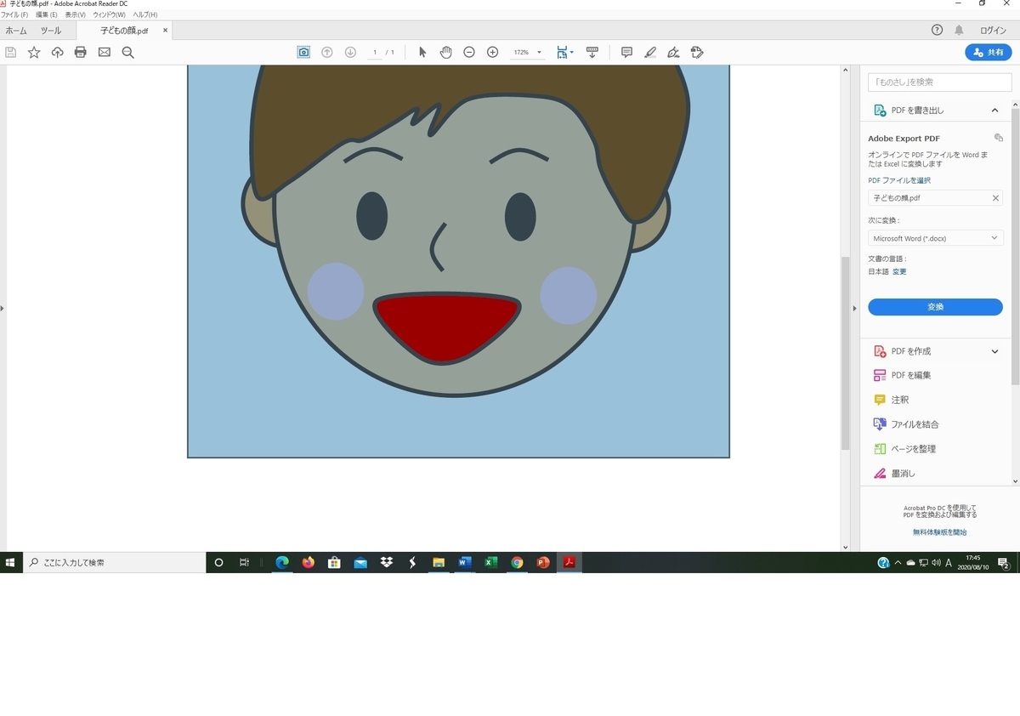Viewport: 1020px width, 716px height.
Task: Go to previous page with up arrow
Action: point(326,53)
